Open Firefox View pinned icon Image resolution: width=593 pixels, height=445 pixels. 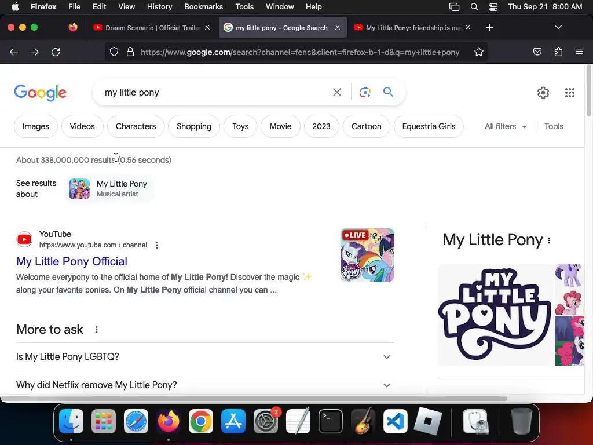click(73, 27)
